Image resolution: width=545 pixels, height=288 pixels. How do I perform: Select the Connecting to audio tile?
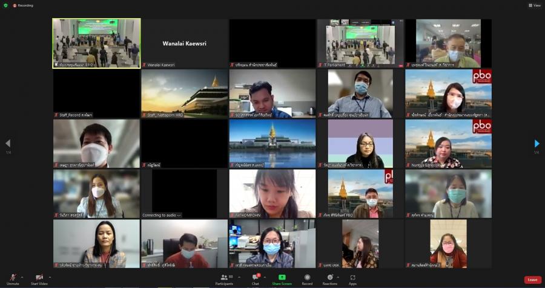click(184, 193)
